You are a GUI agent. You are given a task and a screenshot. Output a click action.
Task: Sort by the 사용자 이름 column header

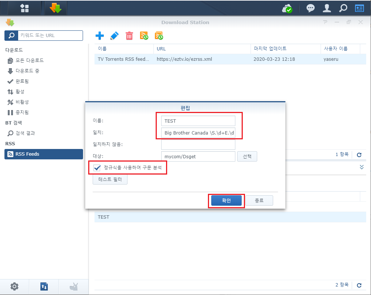(340, 49)
